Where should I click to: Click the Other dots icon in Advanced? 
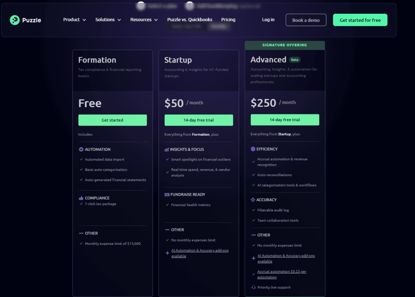pyautogui.click(x=254, y=235)
